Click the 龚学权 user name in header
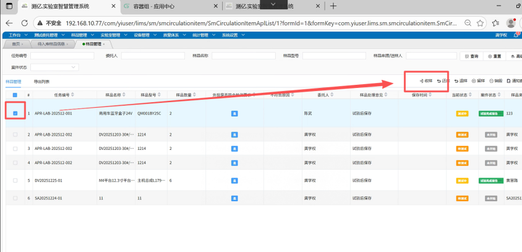522x252 pixels. (501, 35)
